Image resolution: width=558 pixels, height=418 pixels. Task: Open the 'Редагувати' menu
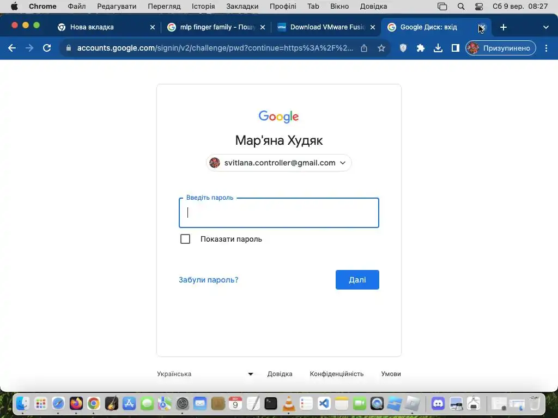pyautogui.click(x=117, y=7)
